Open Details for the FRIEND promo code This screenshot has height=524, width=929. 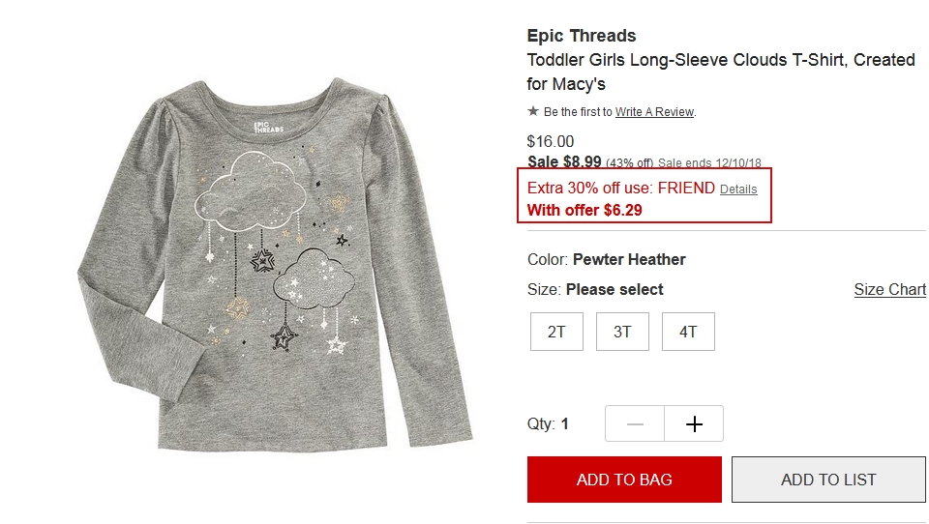coord(738,189)
